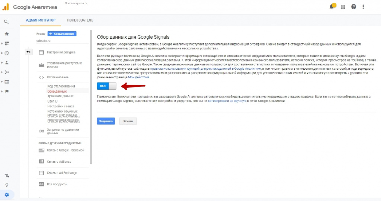
Task: Click the Создать ресурс button
Action: click(x=62, y=34)
